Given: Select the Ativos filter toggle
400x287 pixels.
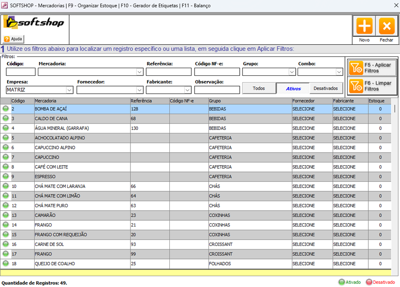Looking at the screenshot, I should point(293,89).
